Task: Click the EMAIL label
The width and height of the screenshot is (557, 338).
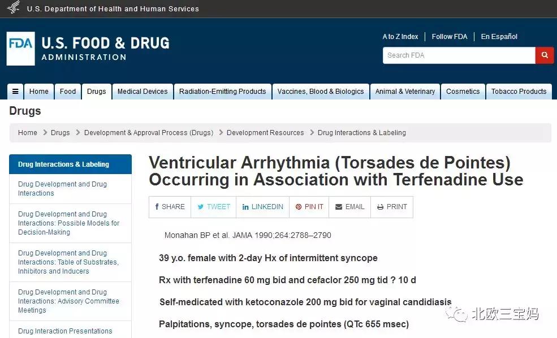Action: [x=355, y=207]
